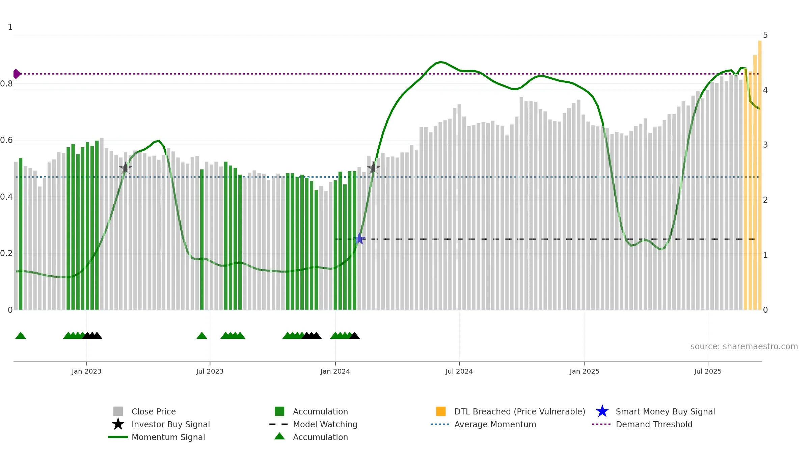
Task: Click the purple diamond on Demand Threshold line
Action: tap(17, 74)
